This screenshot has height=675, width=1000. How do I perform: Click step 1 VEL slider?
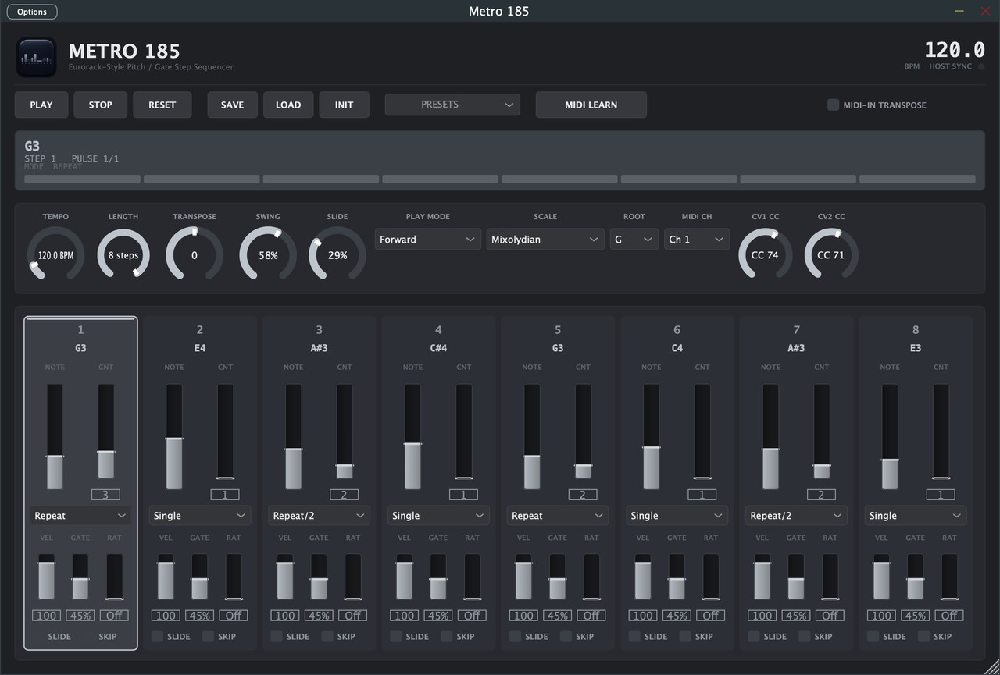point(47,577)
